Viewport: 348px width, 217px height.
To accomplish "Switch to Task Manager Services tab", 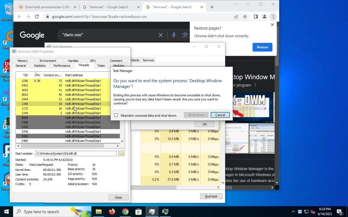I will tap(148, 60).
